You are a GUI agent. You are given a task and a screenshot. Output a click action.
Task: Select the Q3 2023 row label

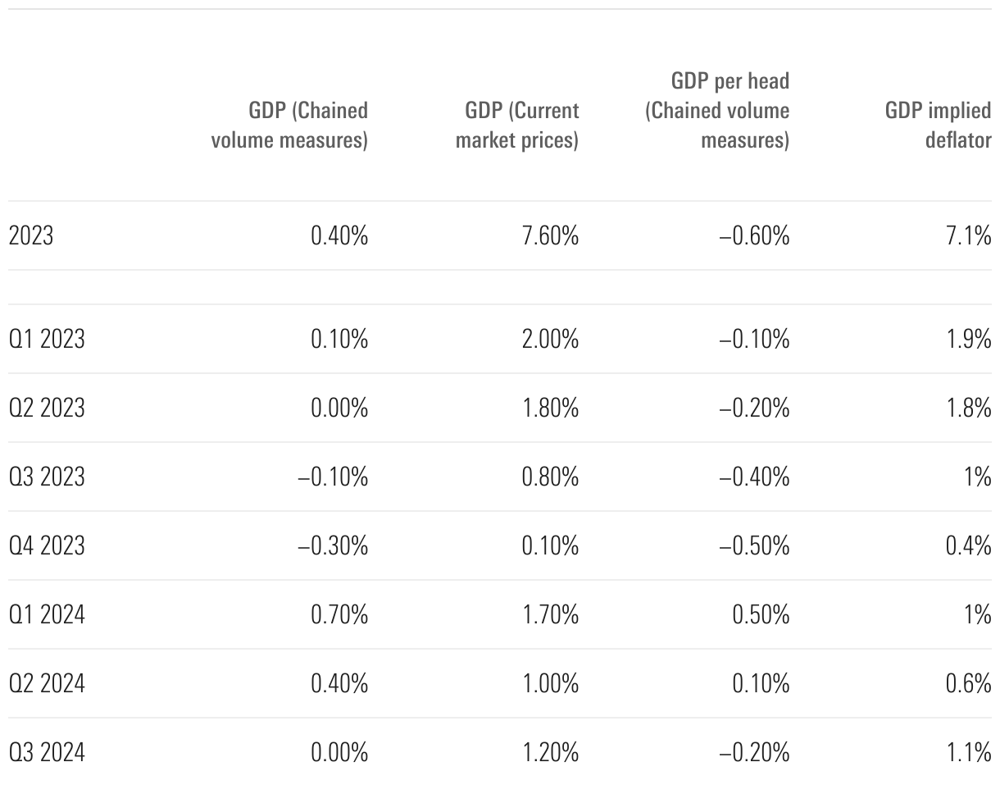coord(47,477)
